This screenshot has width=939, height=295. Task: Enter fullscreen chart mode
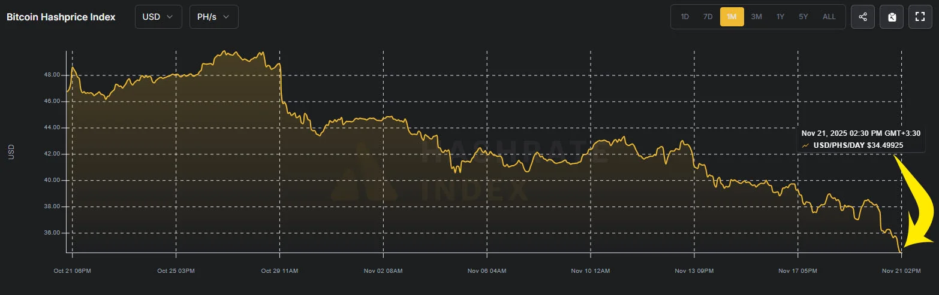[920, 17]
